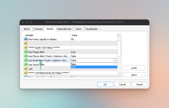This screenshot has width=169, height=108.
Task: Click the green boolean icon beside Use Popup Alert
Action: pos(26,52)
